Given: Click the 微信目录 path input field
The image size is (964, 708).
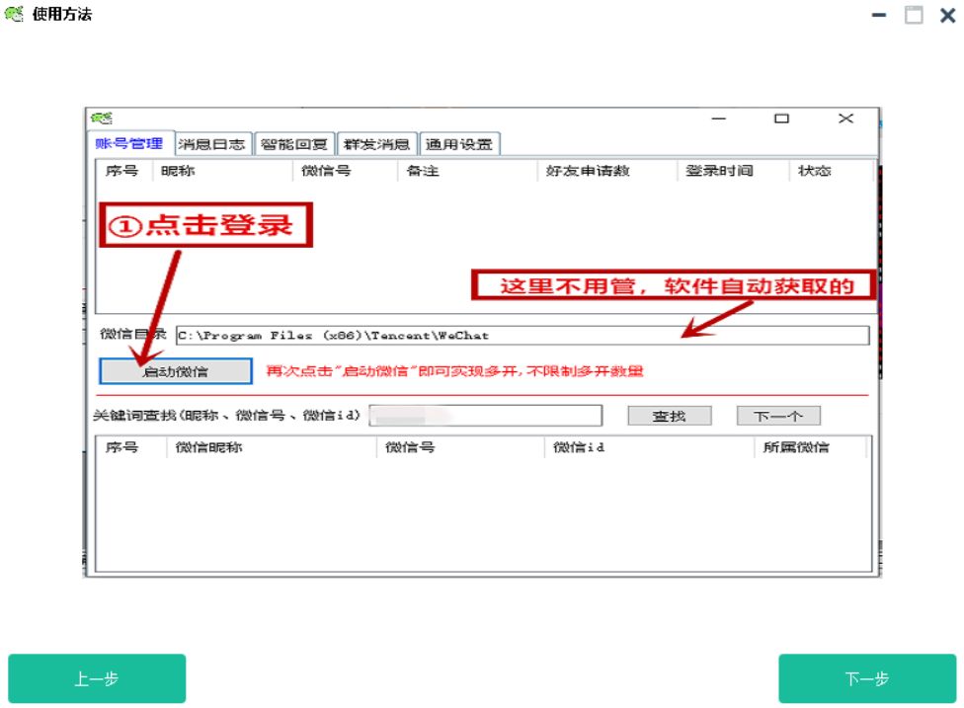Looking at the screenshot, I should pyautogui.click(x=522, y=336).
